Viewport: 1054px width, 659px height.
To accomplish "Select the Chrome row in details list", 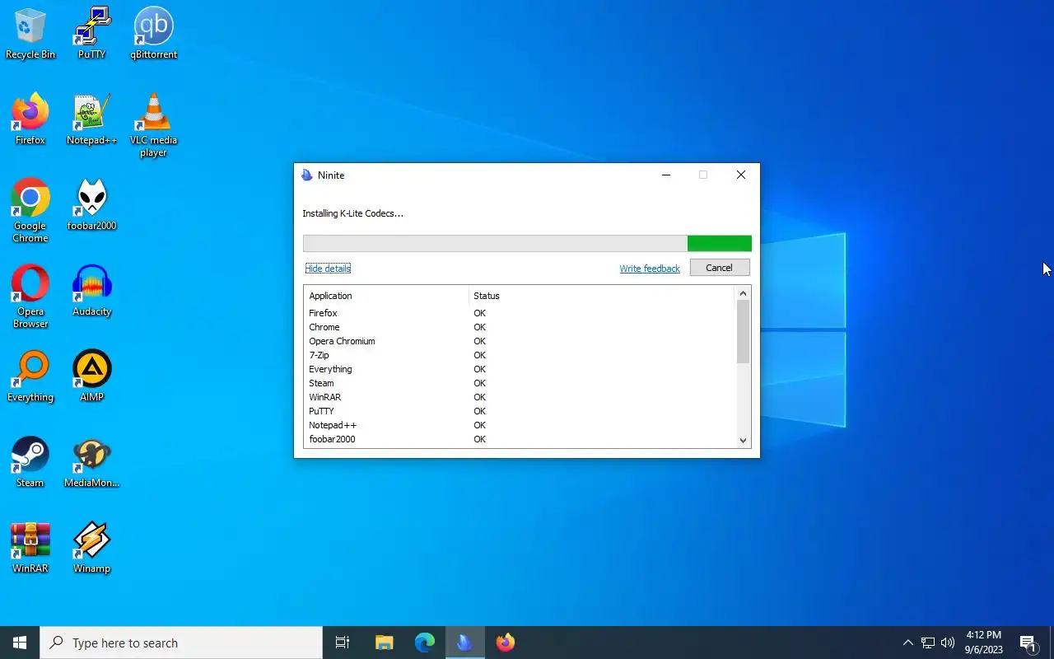I will (519, 327).
